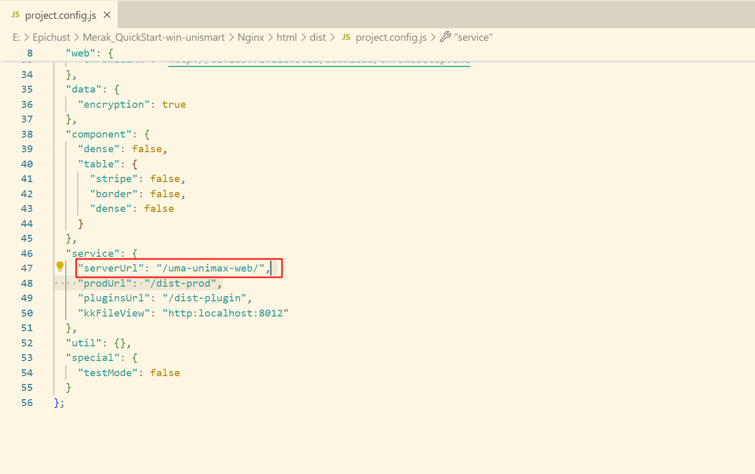Expand the Nginx folder breadcrumb
This screenshot has width=755, height=474.
pyautogui.click(x=251, y=37)
